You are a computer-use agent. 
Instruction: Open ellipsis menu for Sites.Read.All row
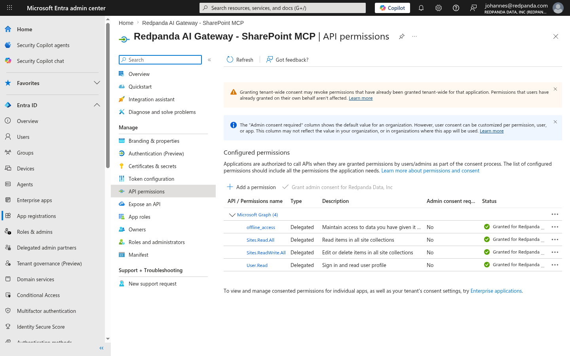click(x=555, y=240)
